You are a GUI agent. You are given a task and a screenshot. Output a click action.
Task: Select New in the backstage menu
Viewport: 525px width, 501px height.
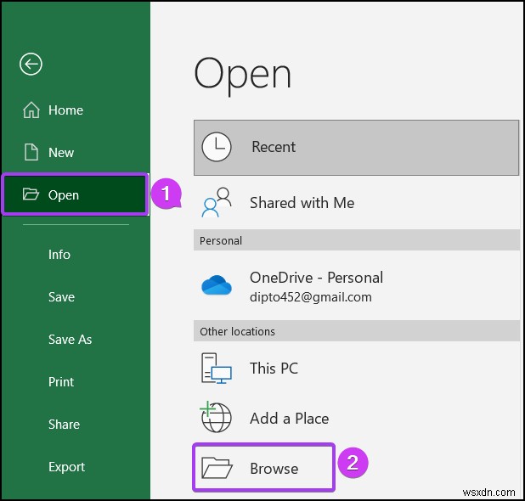tap(76, 152)
